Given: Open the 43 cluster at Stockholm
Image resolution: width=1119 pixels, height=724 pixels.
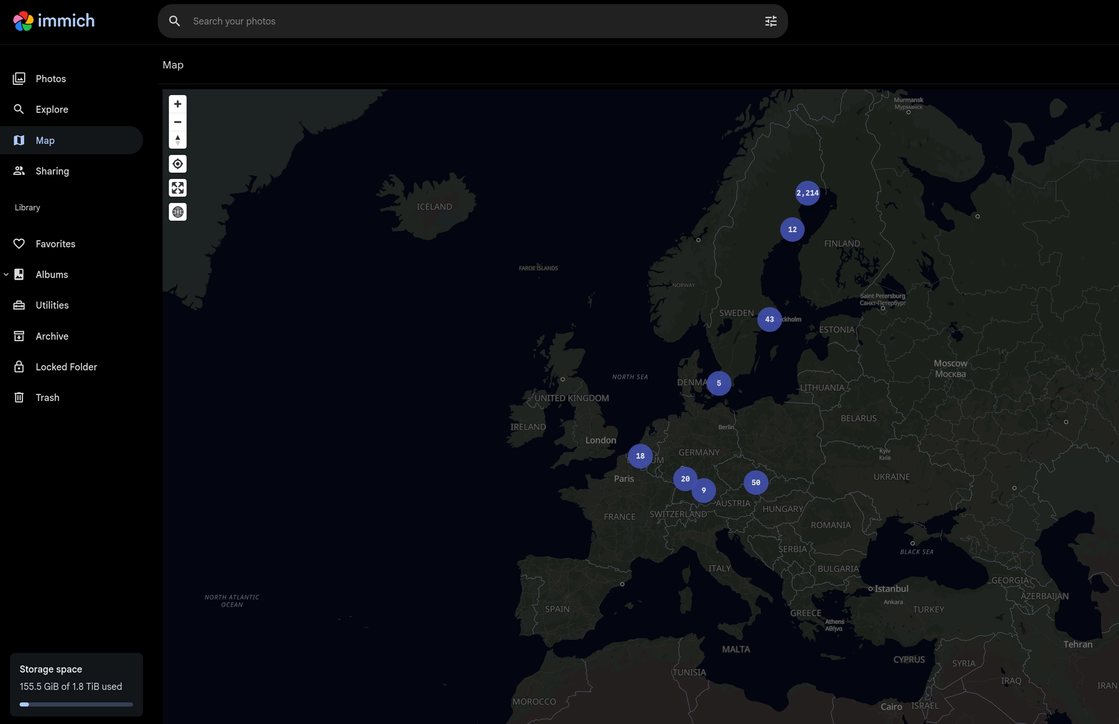Looking at the screenshot, I should pos(769,319).
